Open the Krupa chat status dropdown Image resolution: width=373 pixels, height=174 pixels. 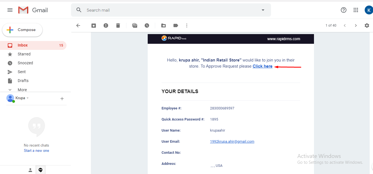tap(28, 98)
